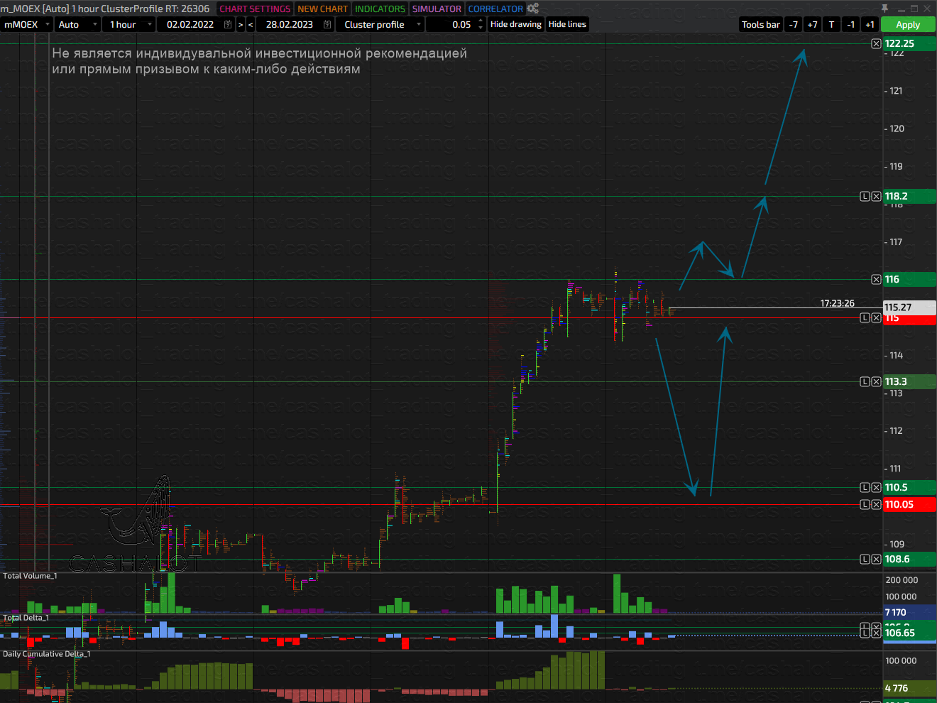Increase the 0.05 step value spinner
Viewport: 937px width, 703px height.
[481, 21]
